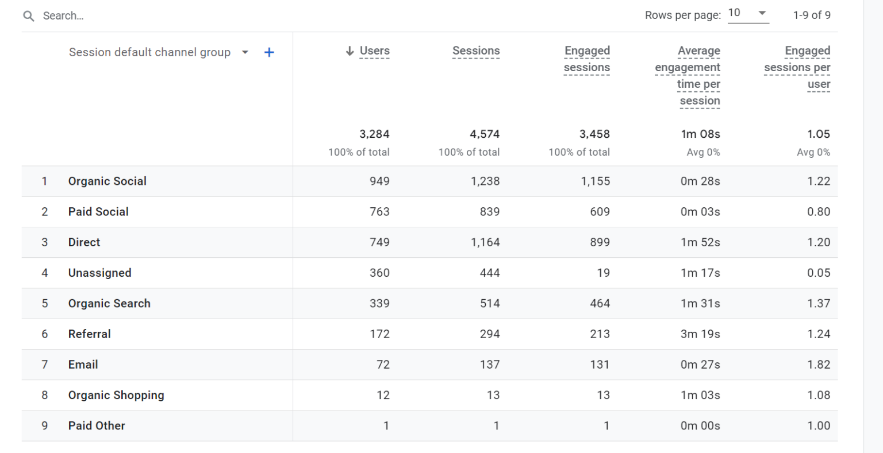Select the Paid Other row label

(97, 425)
